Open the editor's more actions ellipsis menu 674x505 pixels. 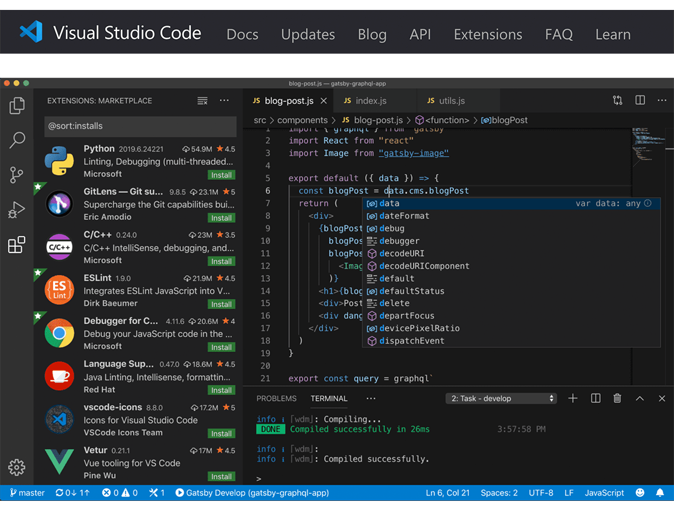point(662,100)
